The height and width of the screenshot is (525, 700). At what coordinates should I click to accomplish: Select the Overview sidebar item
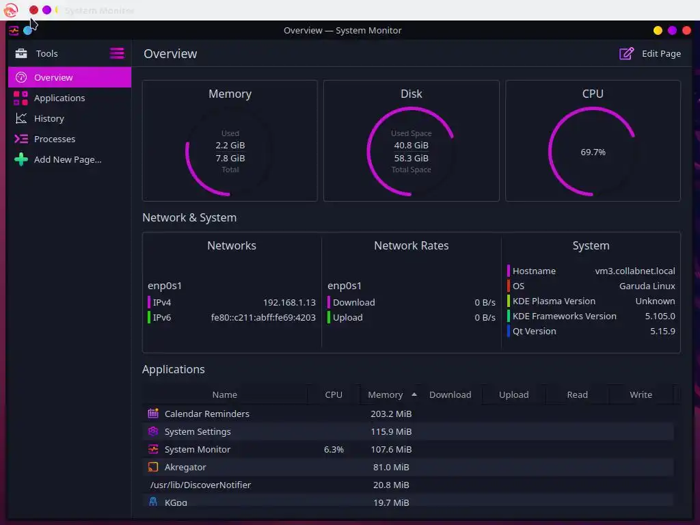click(70, 77)
